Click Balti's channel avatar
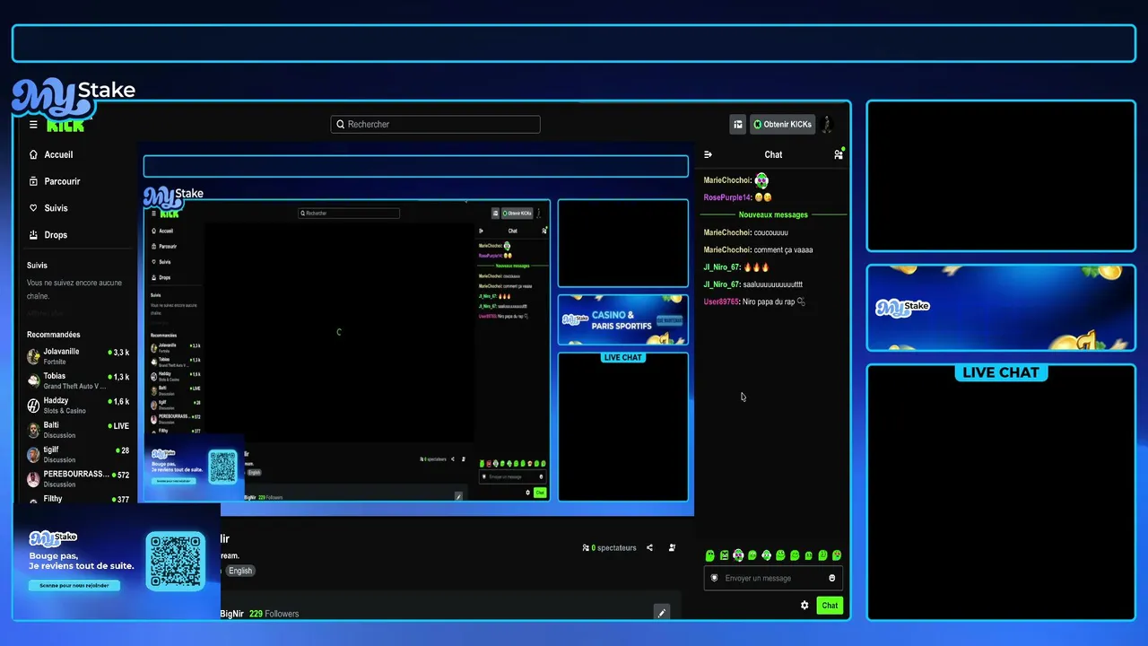Image resolution: width=1148 pixels, height=646 pixels. click(x=33, y=430)
